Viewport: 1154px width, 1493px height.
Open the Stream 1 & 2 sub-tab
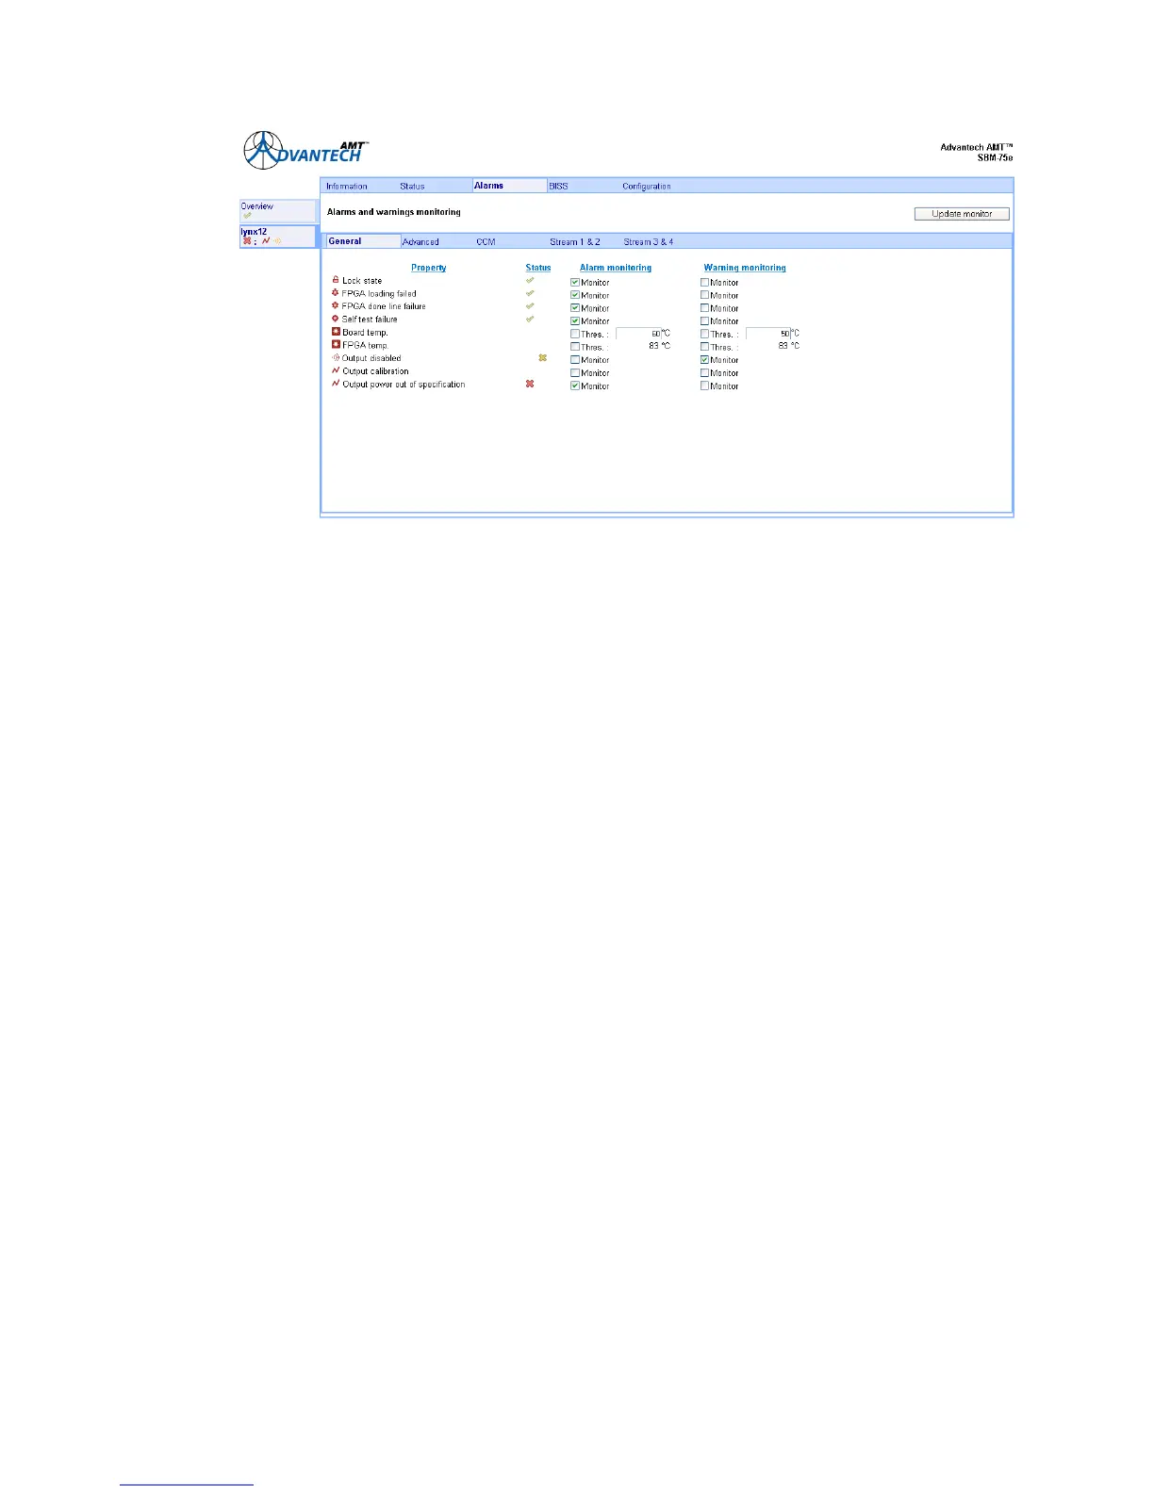pyautogui.click(x=575, y=242)
